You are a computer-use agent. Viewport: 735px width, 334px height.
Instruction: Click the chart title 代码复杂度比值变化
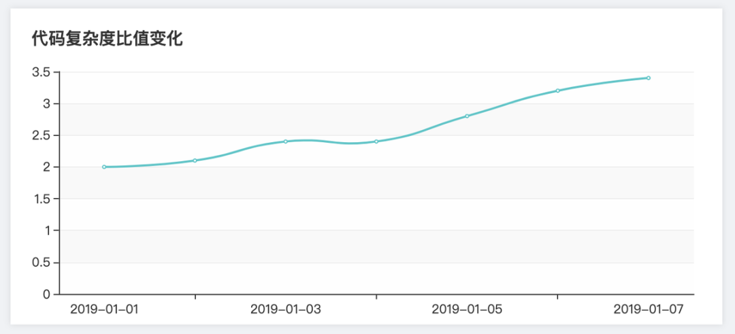[108, 39]
